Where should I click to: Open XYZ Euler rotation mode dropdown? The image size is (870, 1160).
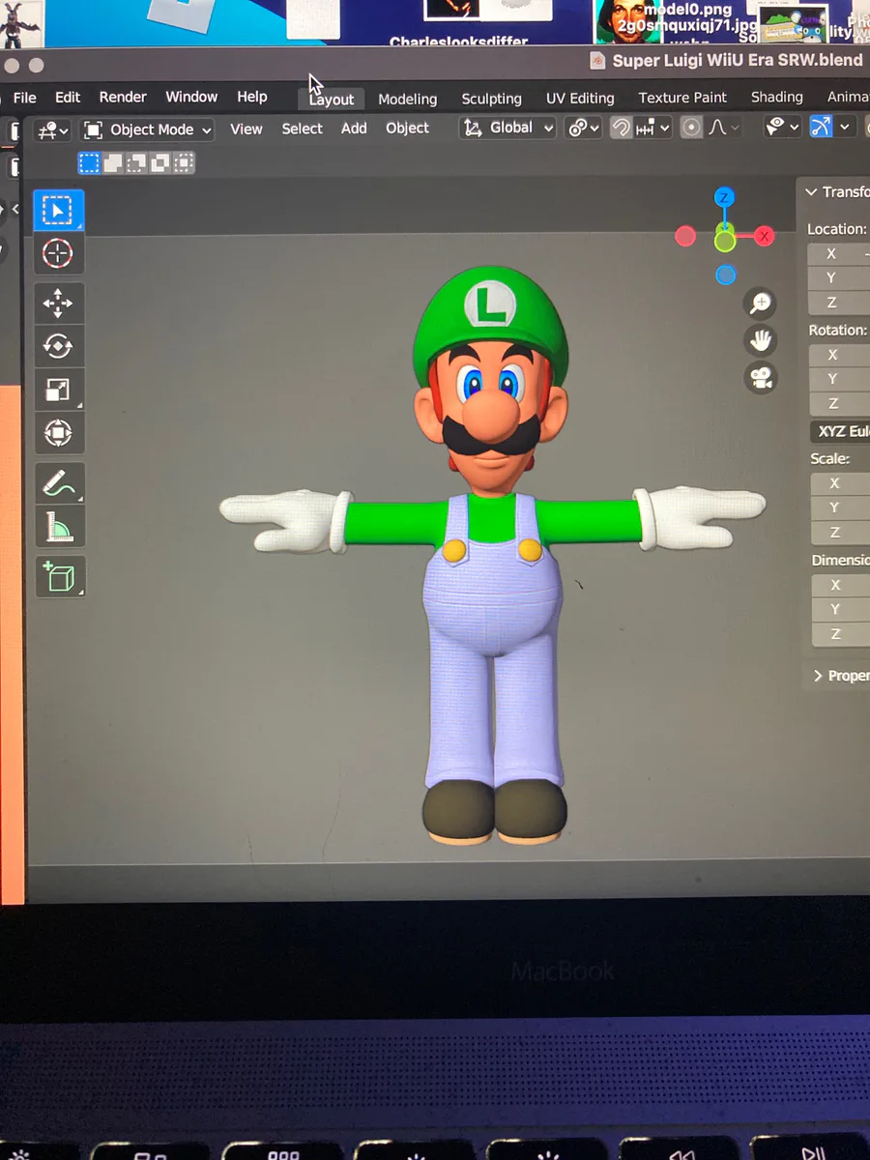pyautogui.click(x=839, y=431)
